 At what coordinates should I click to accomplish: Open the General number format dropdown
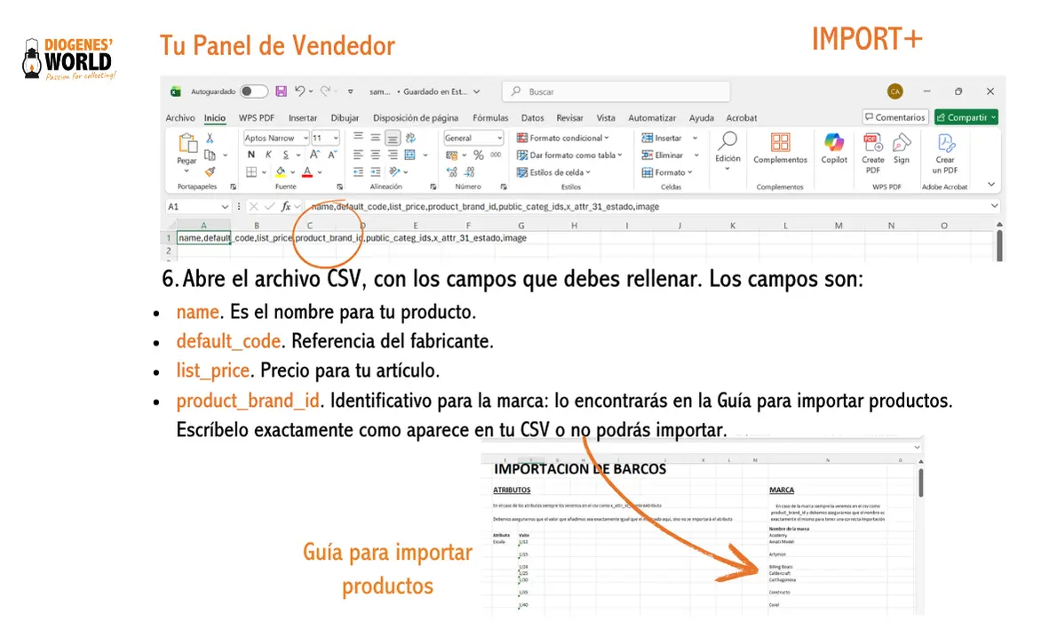click(x=499, y=139)
